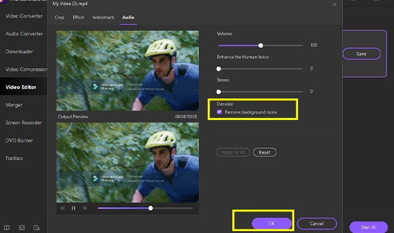Click the Apply to All button
The height and width of the screenshot is (233, 394).
coord(233,152)
